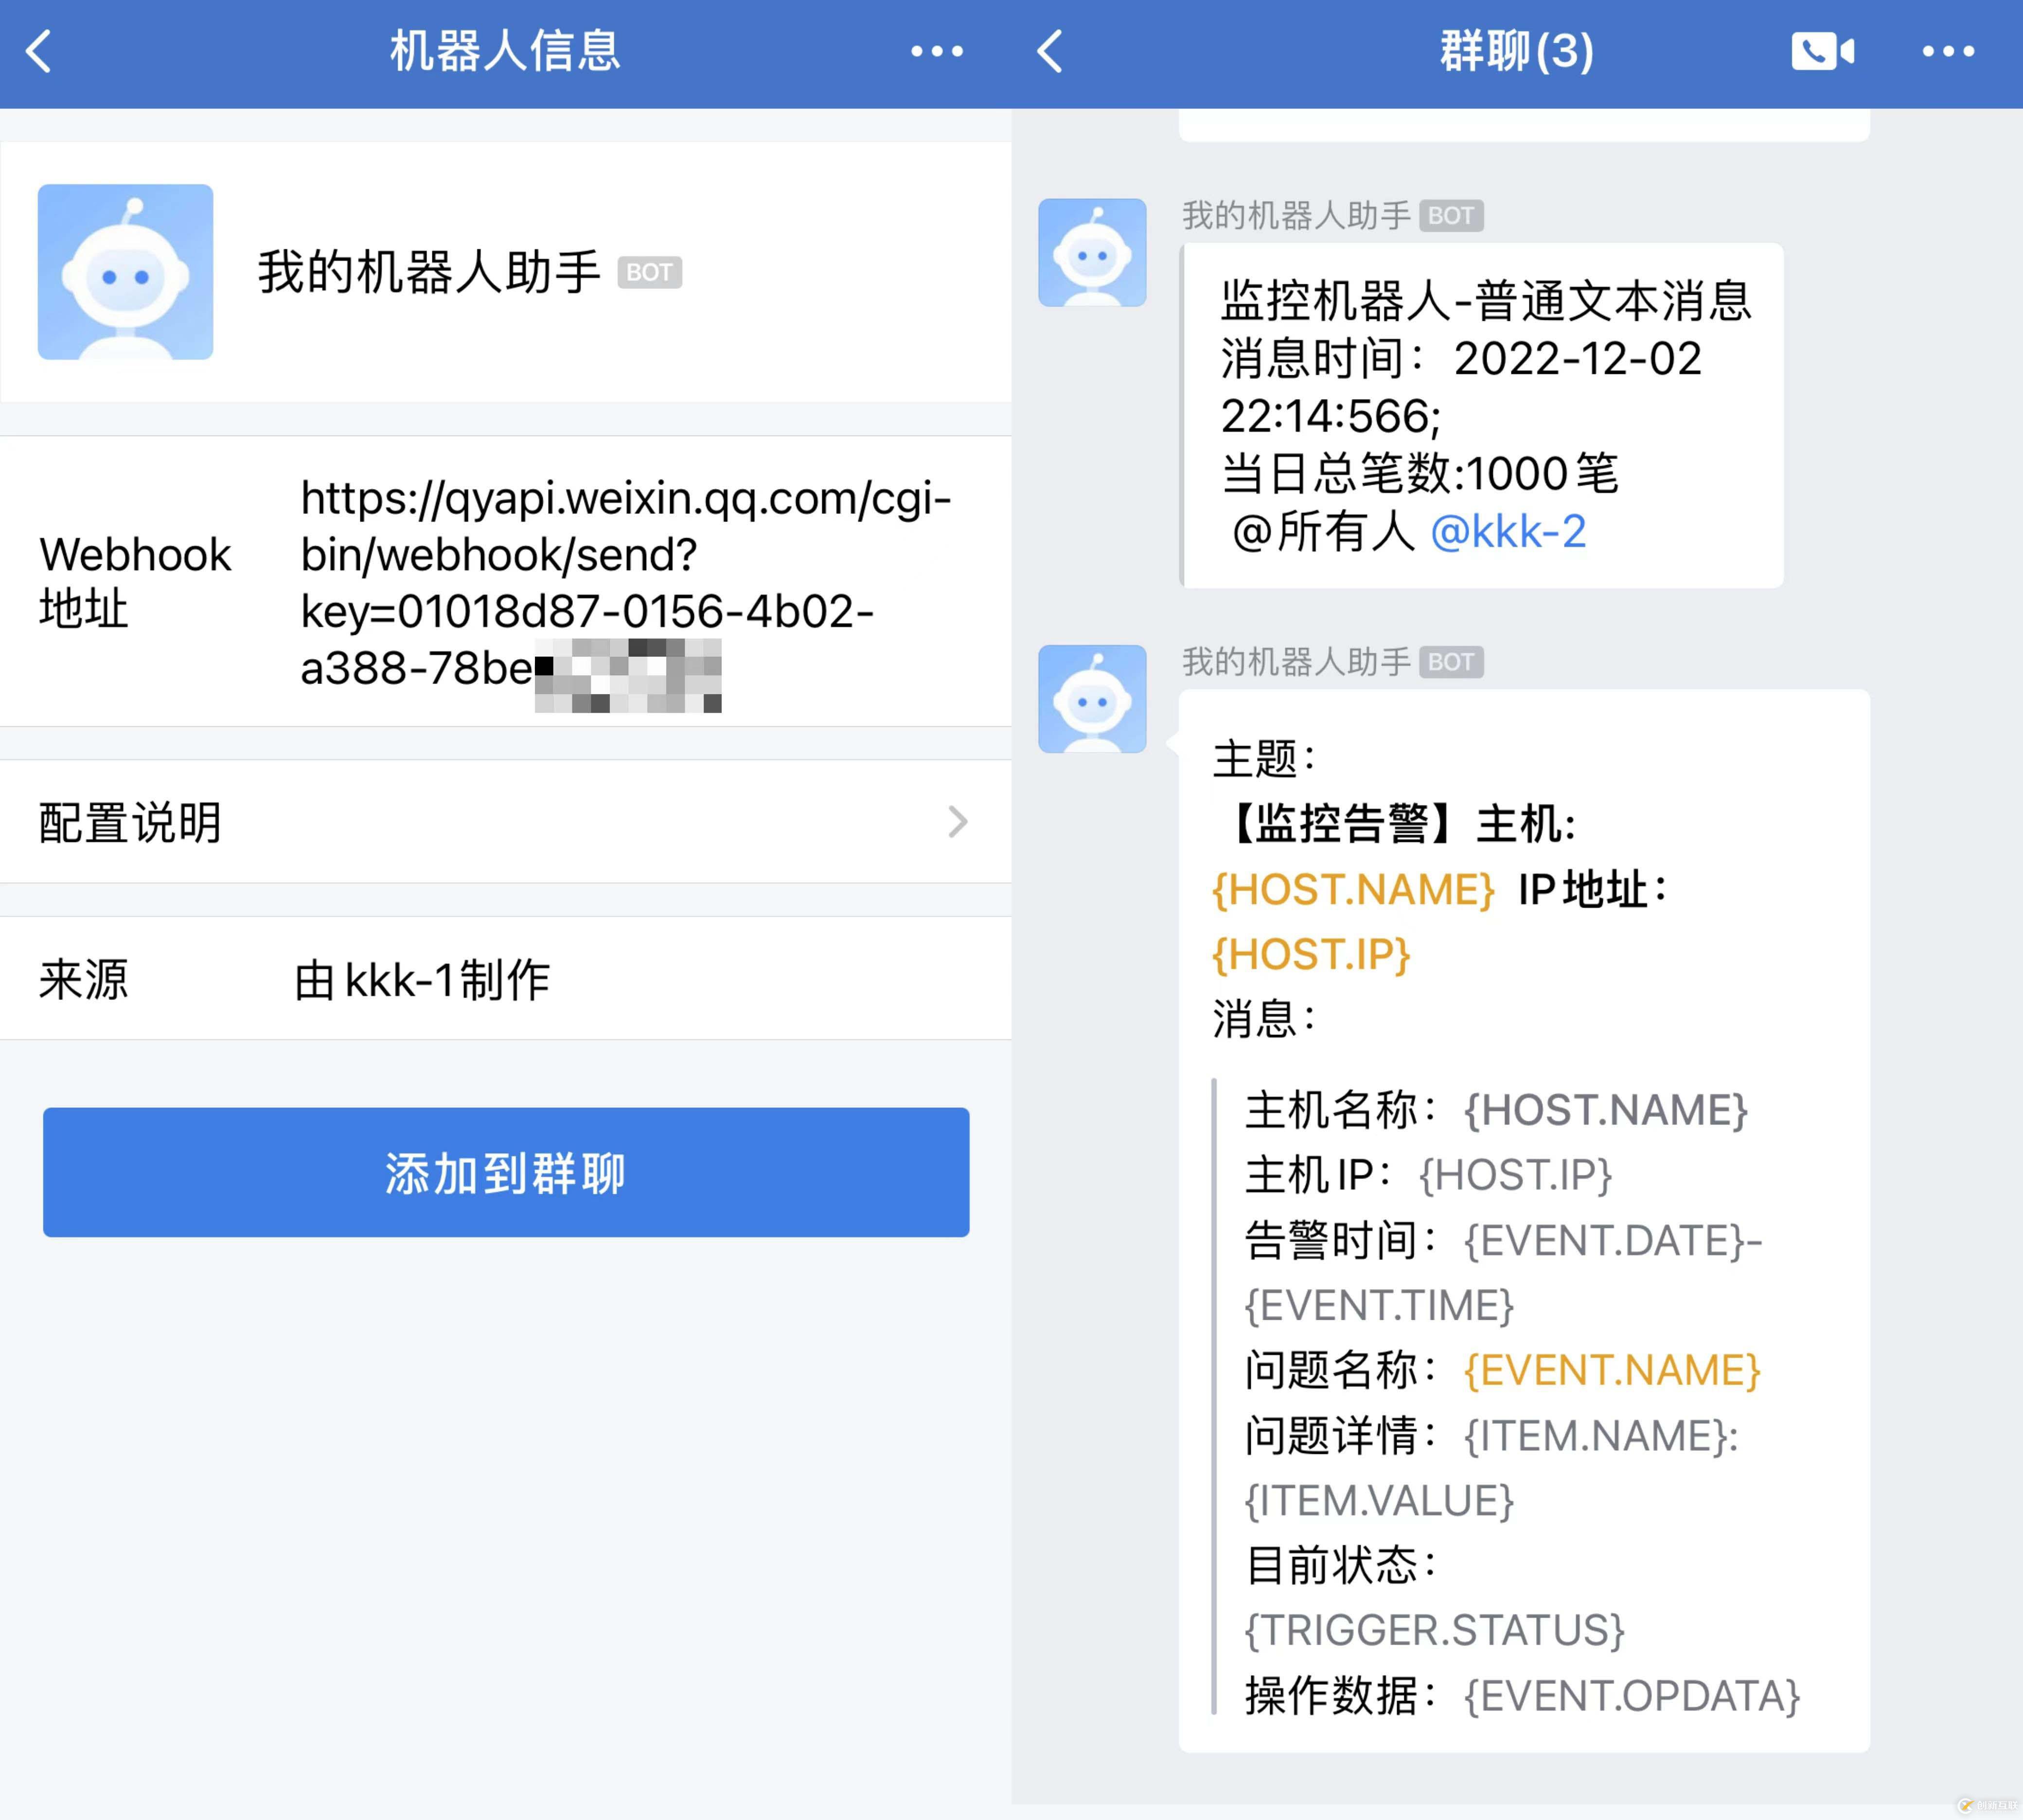Viewport: 2023px width, 1820px height.
Task: Tap the 来源 由kkk-1制作 row
Action: pyautogui.click(x=505, y=978)
